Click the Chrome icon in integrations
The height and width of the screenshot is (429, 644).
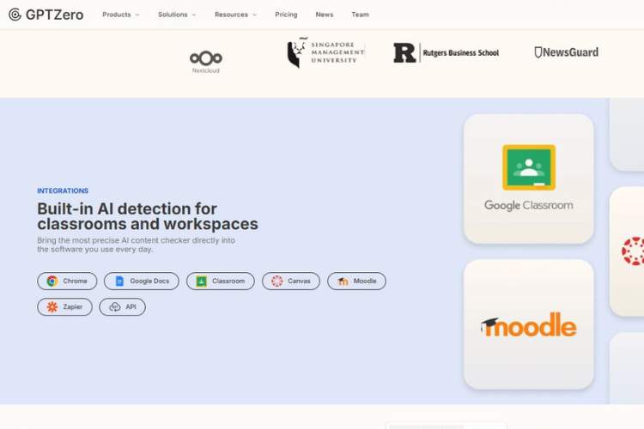pos(52,281)
